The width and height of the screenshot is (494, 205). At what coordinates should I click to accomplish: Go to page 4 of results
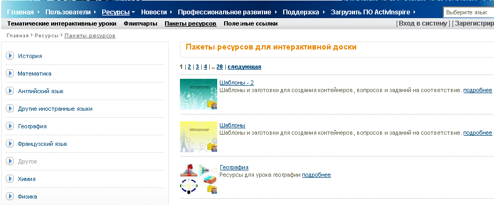(x=205, y=67)
